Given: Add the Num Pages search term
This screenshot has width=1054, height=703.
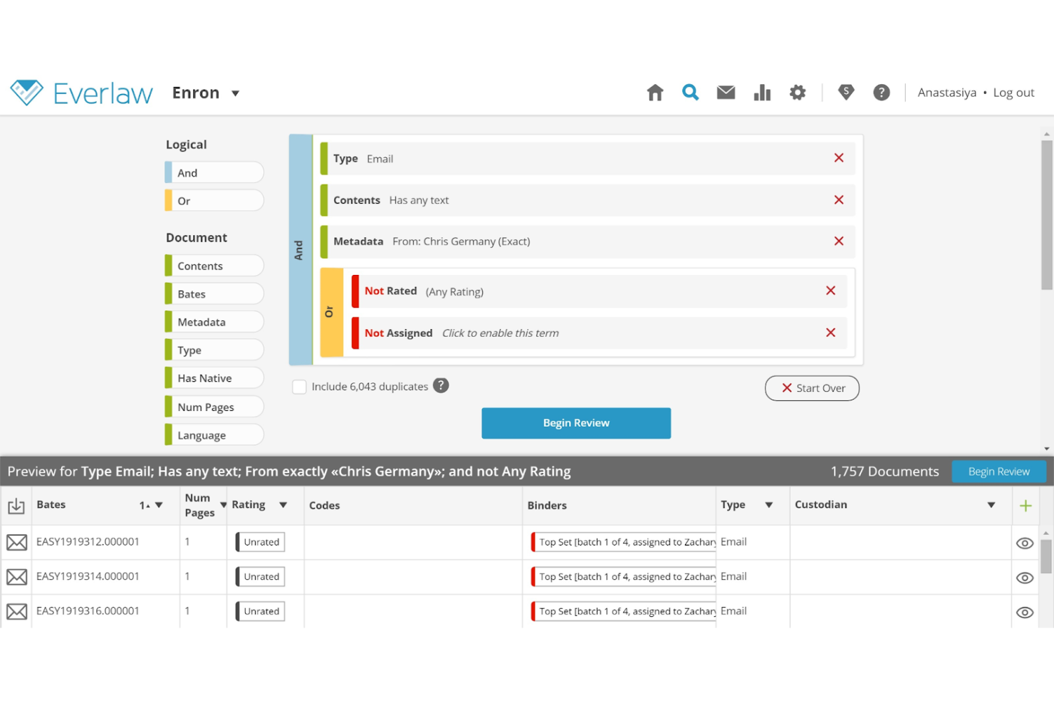Looking at the screenshot, I should click(x=214, y=407).
